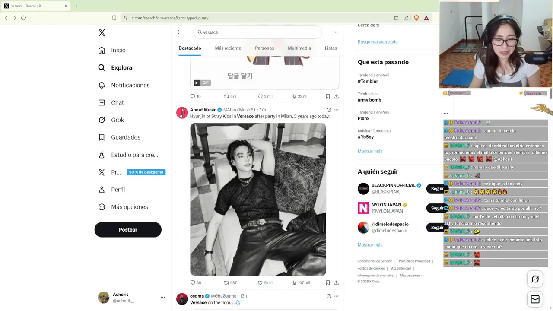
Task: Open the Asherit account menu dots
Action: pyautogui.click(x=162, y=298)
